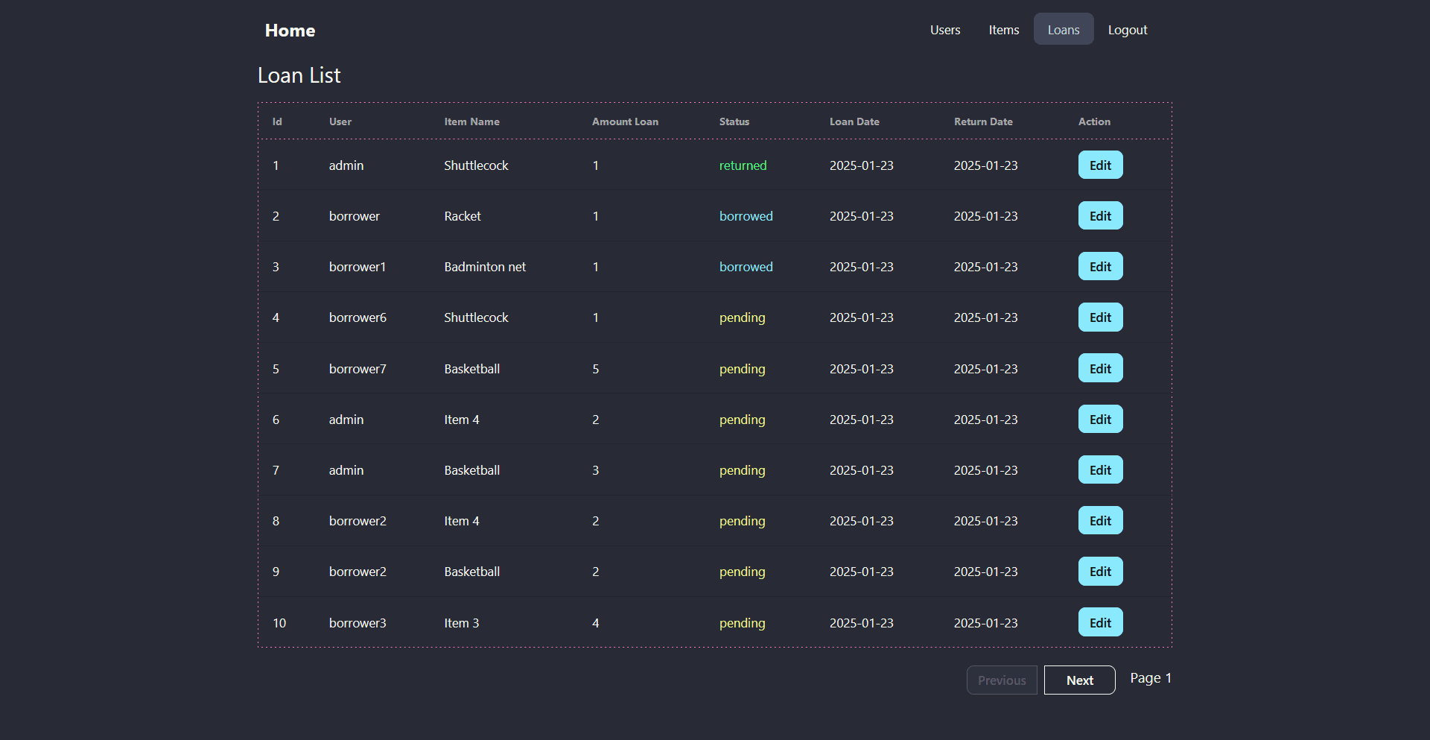Open the Users navigation link

[944, 30]
